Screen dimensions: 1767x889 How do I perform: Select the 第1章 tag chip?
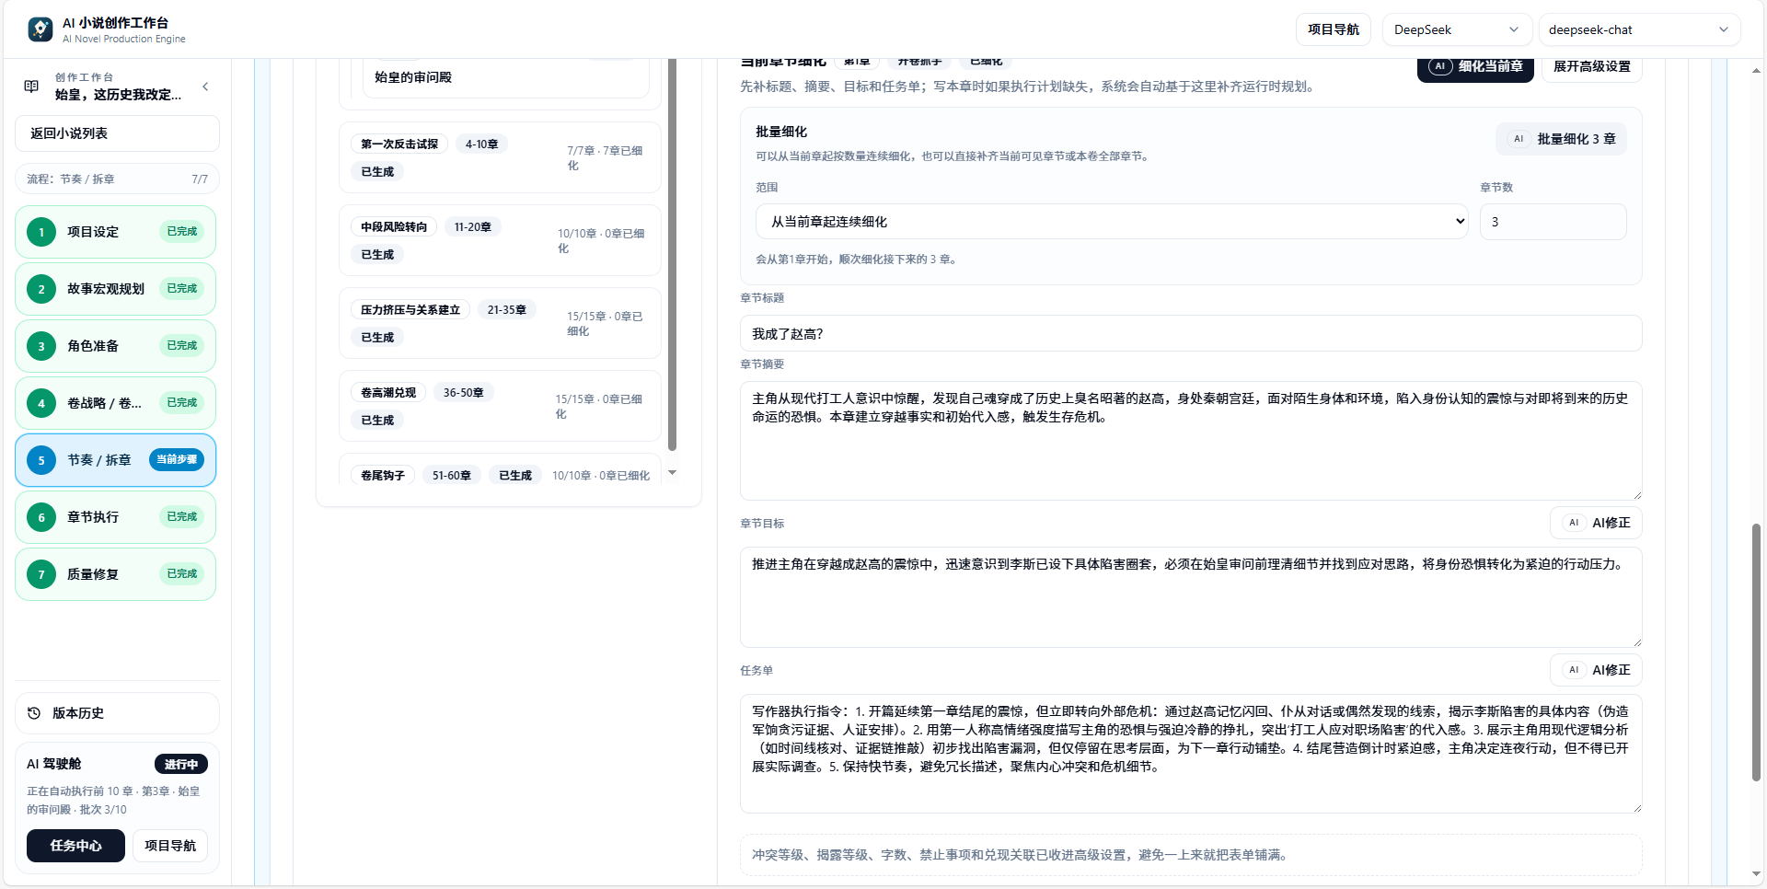pyautogui.click(x=856, y=61)
